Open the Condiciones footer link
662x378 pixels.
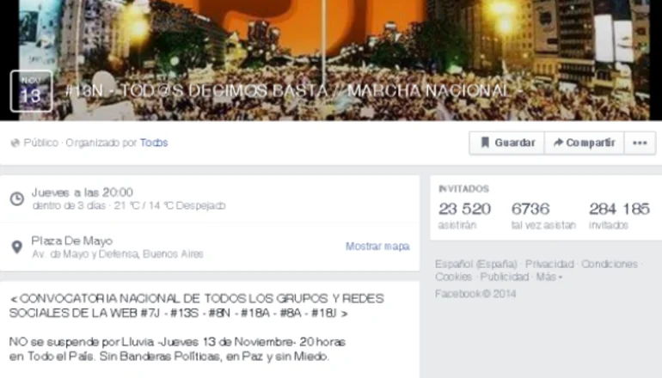click(x=610, y=264)
